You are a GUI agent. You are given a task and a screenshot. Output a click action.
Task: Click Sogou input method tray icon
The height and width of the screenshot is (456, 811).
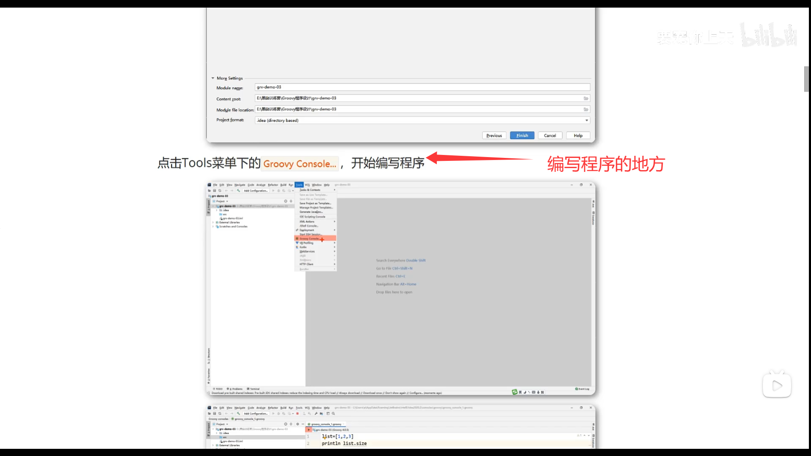[514, 392]
